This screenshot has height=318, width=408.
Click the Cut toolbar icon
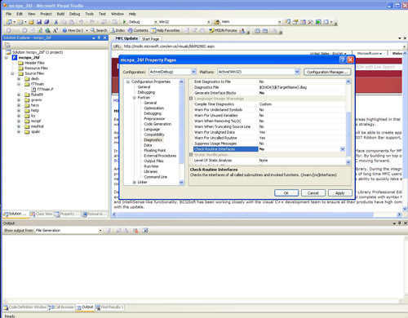tap(56, 22)
